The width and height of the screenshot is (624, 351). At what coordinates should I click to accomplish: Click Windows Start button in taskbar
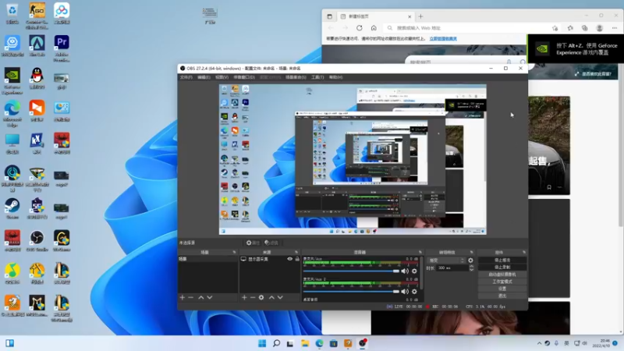262,343
